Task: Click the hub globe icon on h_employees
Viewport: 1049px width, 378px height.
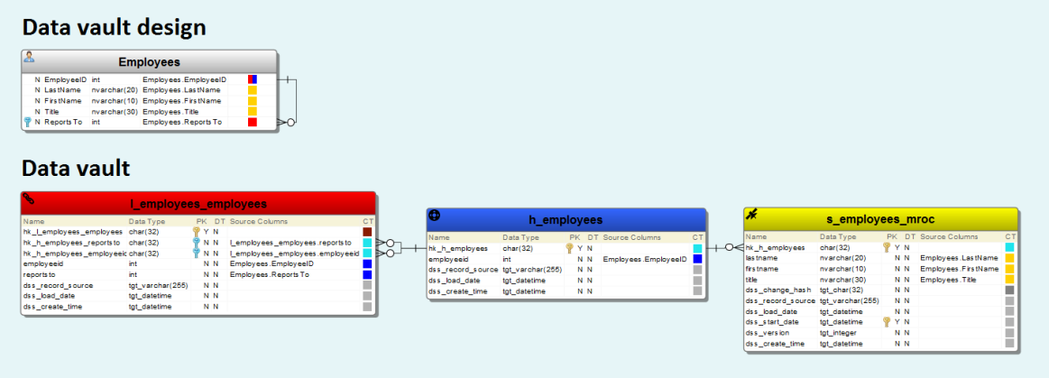Action: pos(434,215)
